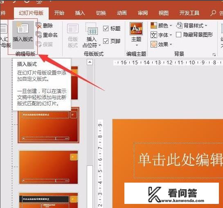Select the highlighted layout thumbnail with title placeholder
The width and height of the screenshot is (223, 208).
(x=48, y=125)
